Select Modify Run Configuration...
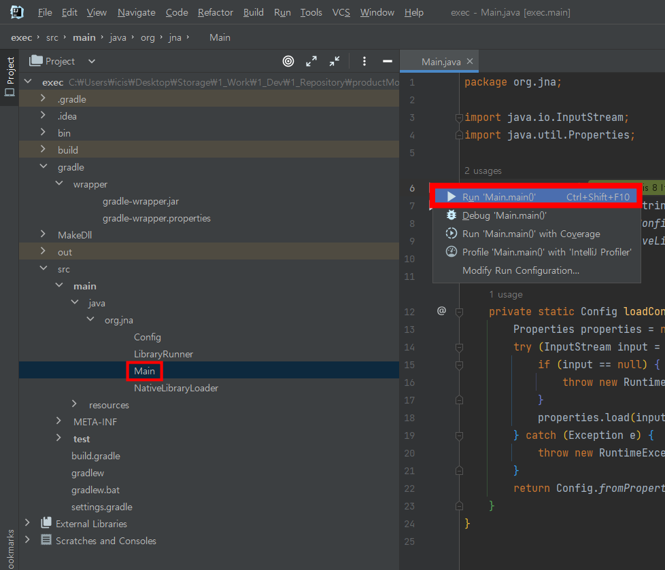 point(537,270)
